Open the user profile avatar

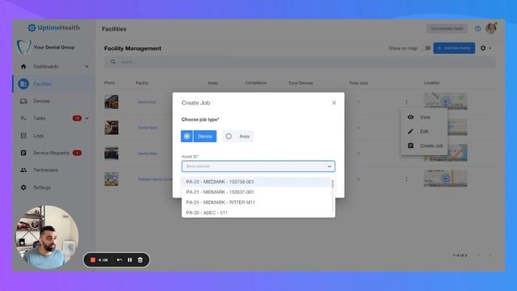[x=491, y=28]
